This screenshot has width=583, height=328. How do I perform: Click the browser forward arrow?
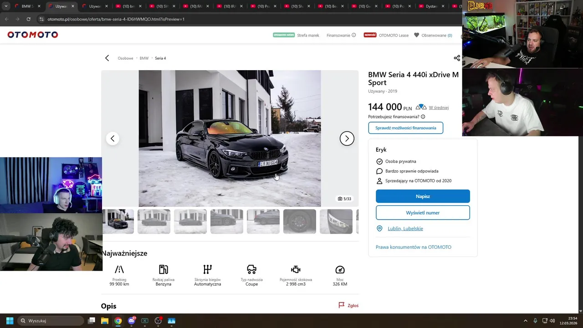[17, 19]
